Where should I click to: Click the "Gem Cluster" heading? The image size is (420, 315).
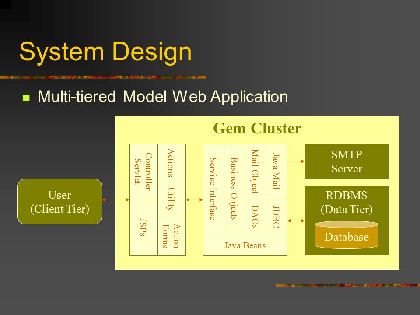(x=257, y=128)
